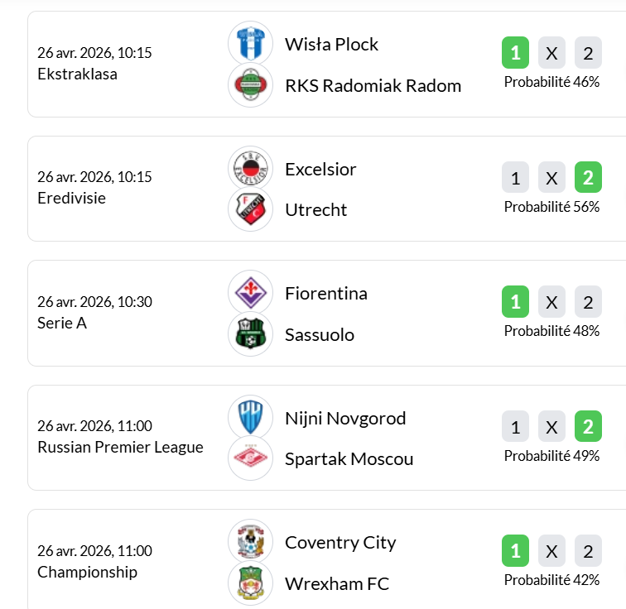
Task: Click the Sassuolo green crest
Action: [250, 334]
